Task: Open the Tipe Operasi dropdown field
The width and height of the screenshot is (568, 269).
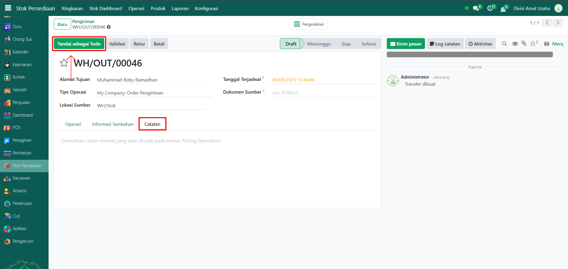Action: click(154, 93)
